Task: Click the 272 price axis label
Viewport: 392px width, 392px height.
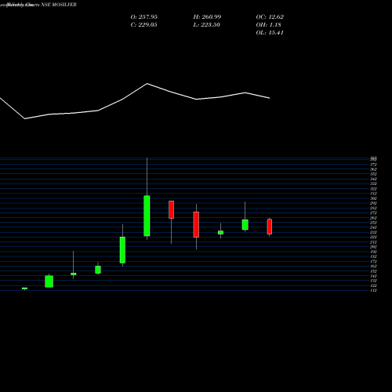Action: pyautogui.click(x=373, y=213)
